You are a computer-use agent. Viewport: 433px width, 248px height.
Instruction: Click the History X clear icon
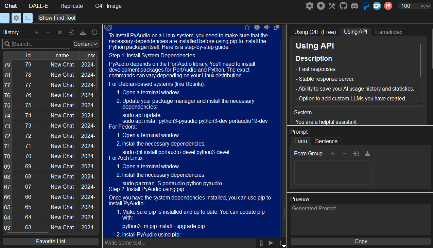[x=60, y=32]
